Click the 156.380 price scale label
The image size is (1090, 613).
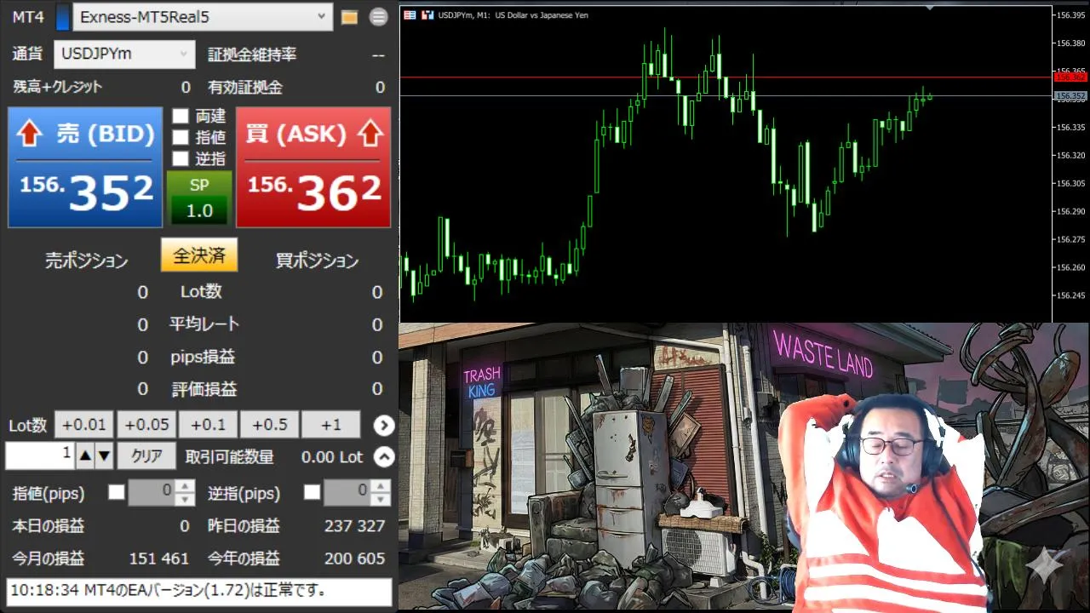[1070, 43]
